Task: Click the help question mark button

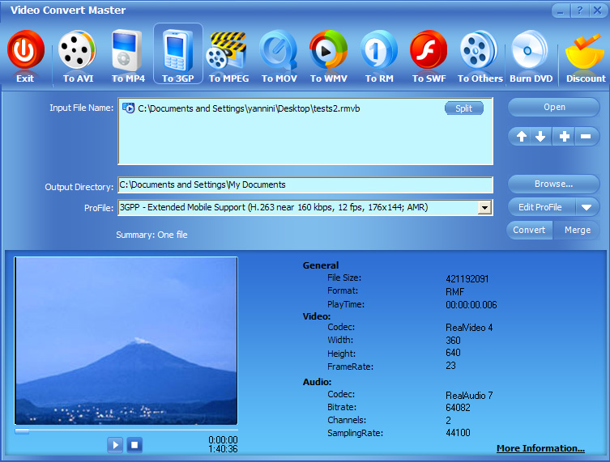Action: (580, 10)
